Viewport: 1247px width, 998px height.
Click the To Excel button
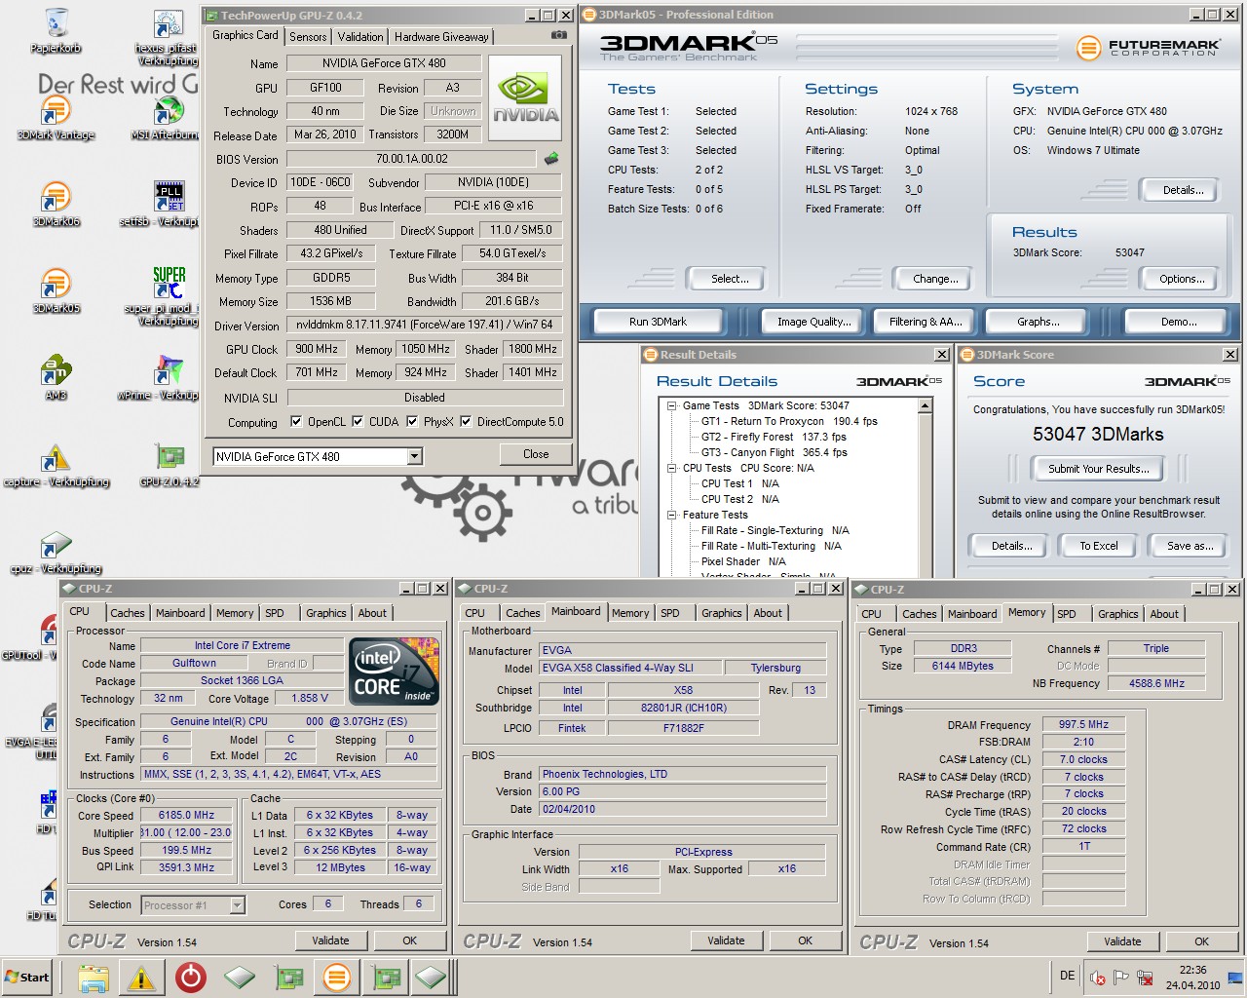[x=1098, y=546]
